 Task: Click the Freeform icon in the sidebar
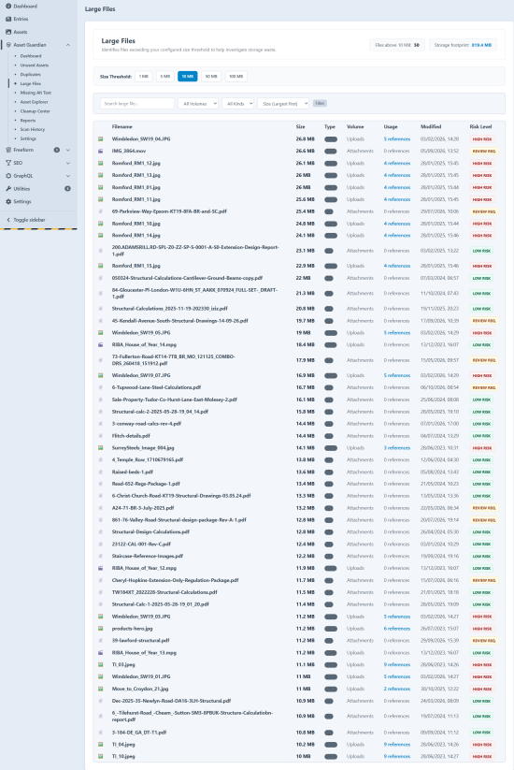point(8,150)
